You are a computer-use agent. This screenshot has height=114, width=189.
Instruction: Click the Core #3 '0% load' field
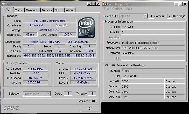point(175,97)
